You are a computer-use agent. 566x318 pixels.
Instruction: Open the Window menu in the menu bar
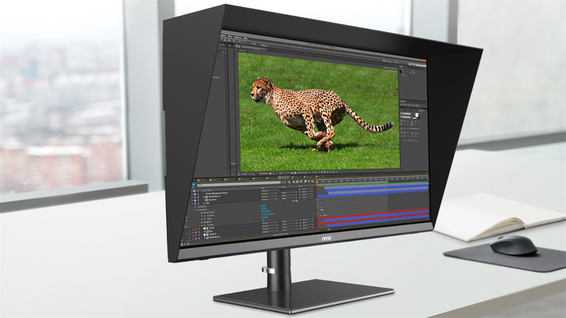tap(238, 38)
